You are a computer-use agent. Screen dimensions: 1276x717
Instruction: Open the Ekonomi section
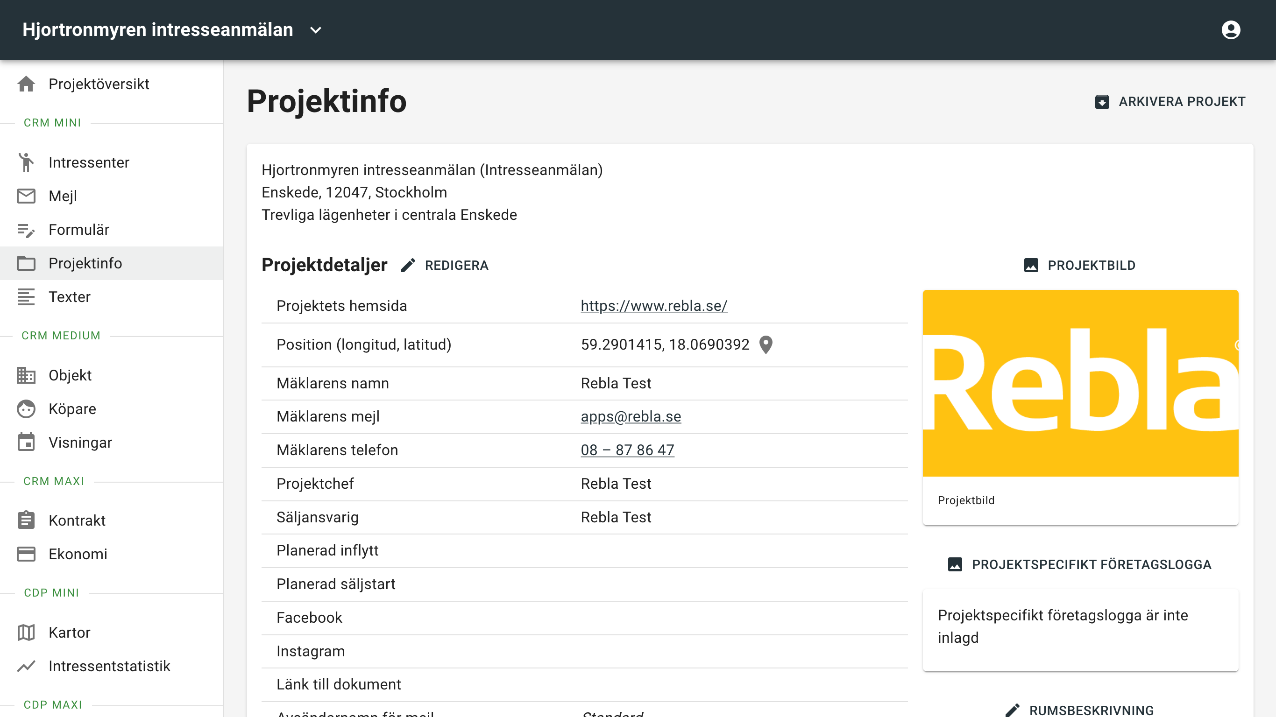(78, 554)
